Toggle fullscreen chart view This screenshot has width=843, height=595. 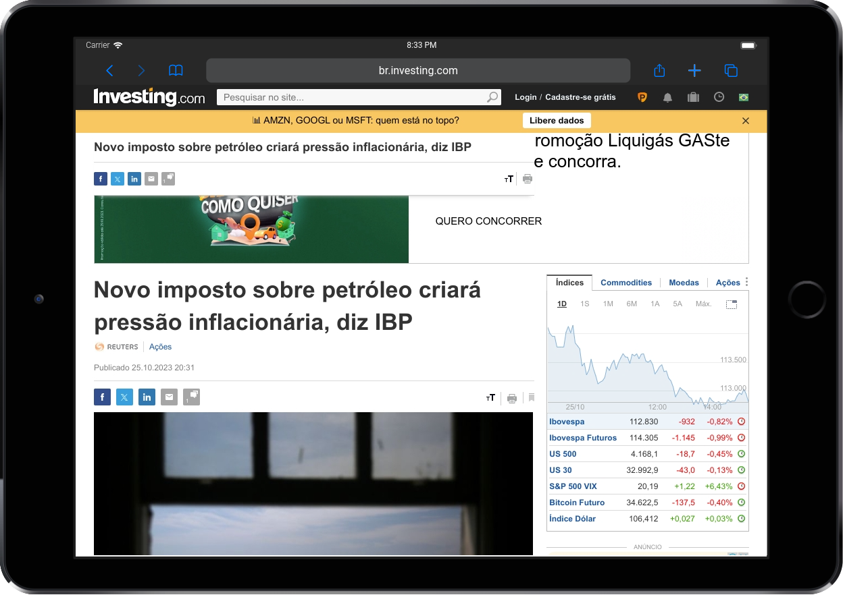(x=732, y=304)
